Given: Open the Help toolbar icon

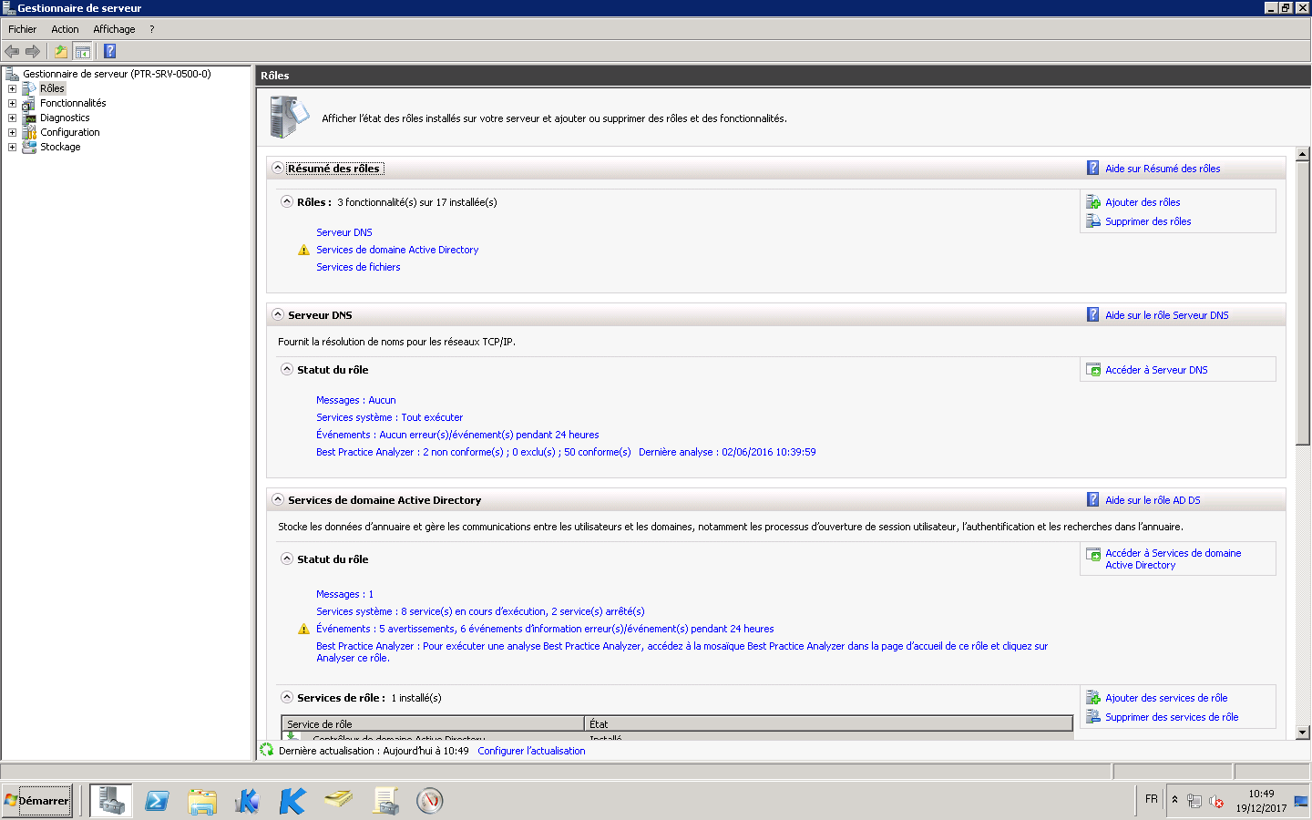Looking at the screenshot, I should tap(109, 51).
